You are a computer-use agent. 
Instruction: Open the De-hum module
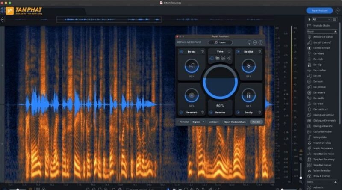pos(319,81)
